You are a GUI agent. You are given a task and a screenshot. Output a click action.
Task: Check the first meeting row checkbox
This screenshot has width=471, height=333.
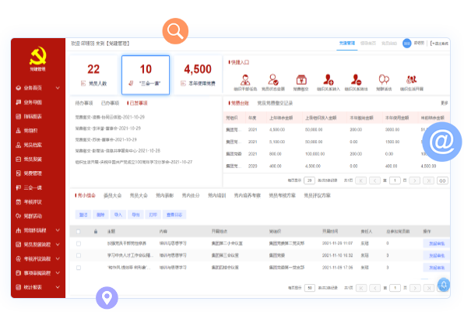tap(79, 244)
